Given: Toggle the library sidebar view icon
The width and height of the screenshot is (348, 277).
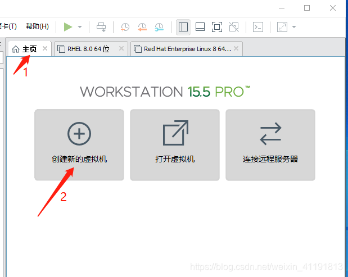Looking at the screenshot, I should click(183, 27).
